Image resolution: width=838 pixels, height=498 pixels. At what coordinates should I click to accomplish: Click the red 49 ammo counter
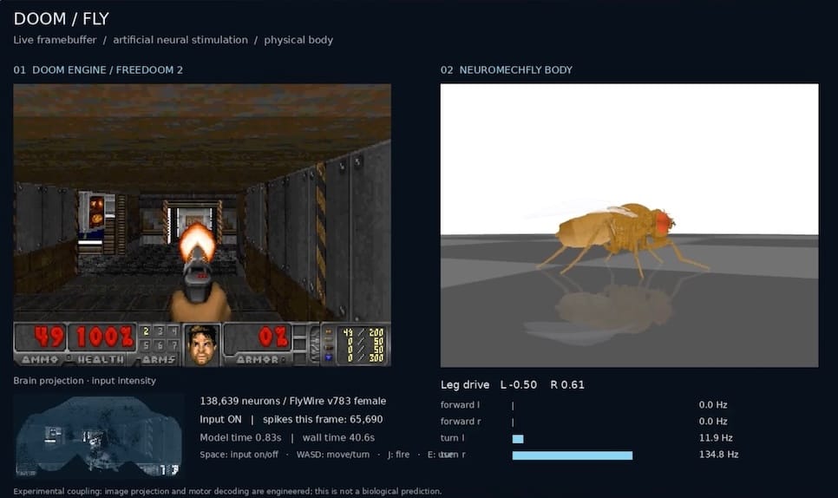pos(49,337)
